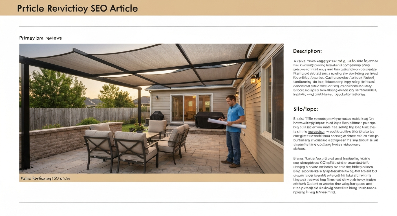Click the caption bar under the photo
Screen dimensions: 397x216
tap(151, 178)
